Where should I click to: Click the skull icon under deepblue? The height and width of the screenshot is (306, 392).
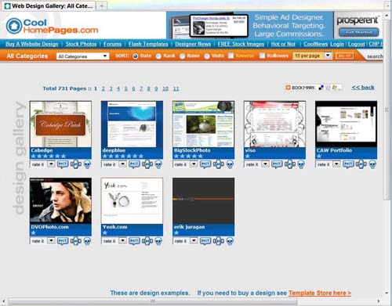(158, 164)
